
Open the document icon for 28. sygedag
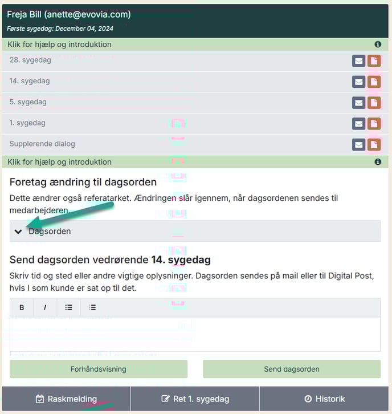(x=374, y=61)
